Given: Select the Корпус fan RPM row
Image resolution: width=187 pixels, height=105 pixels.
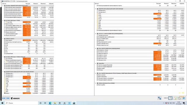Looking at the screenshot, I should coord(29,93).
